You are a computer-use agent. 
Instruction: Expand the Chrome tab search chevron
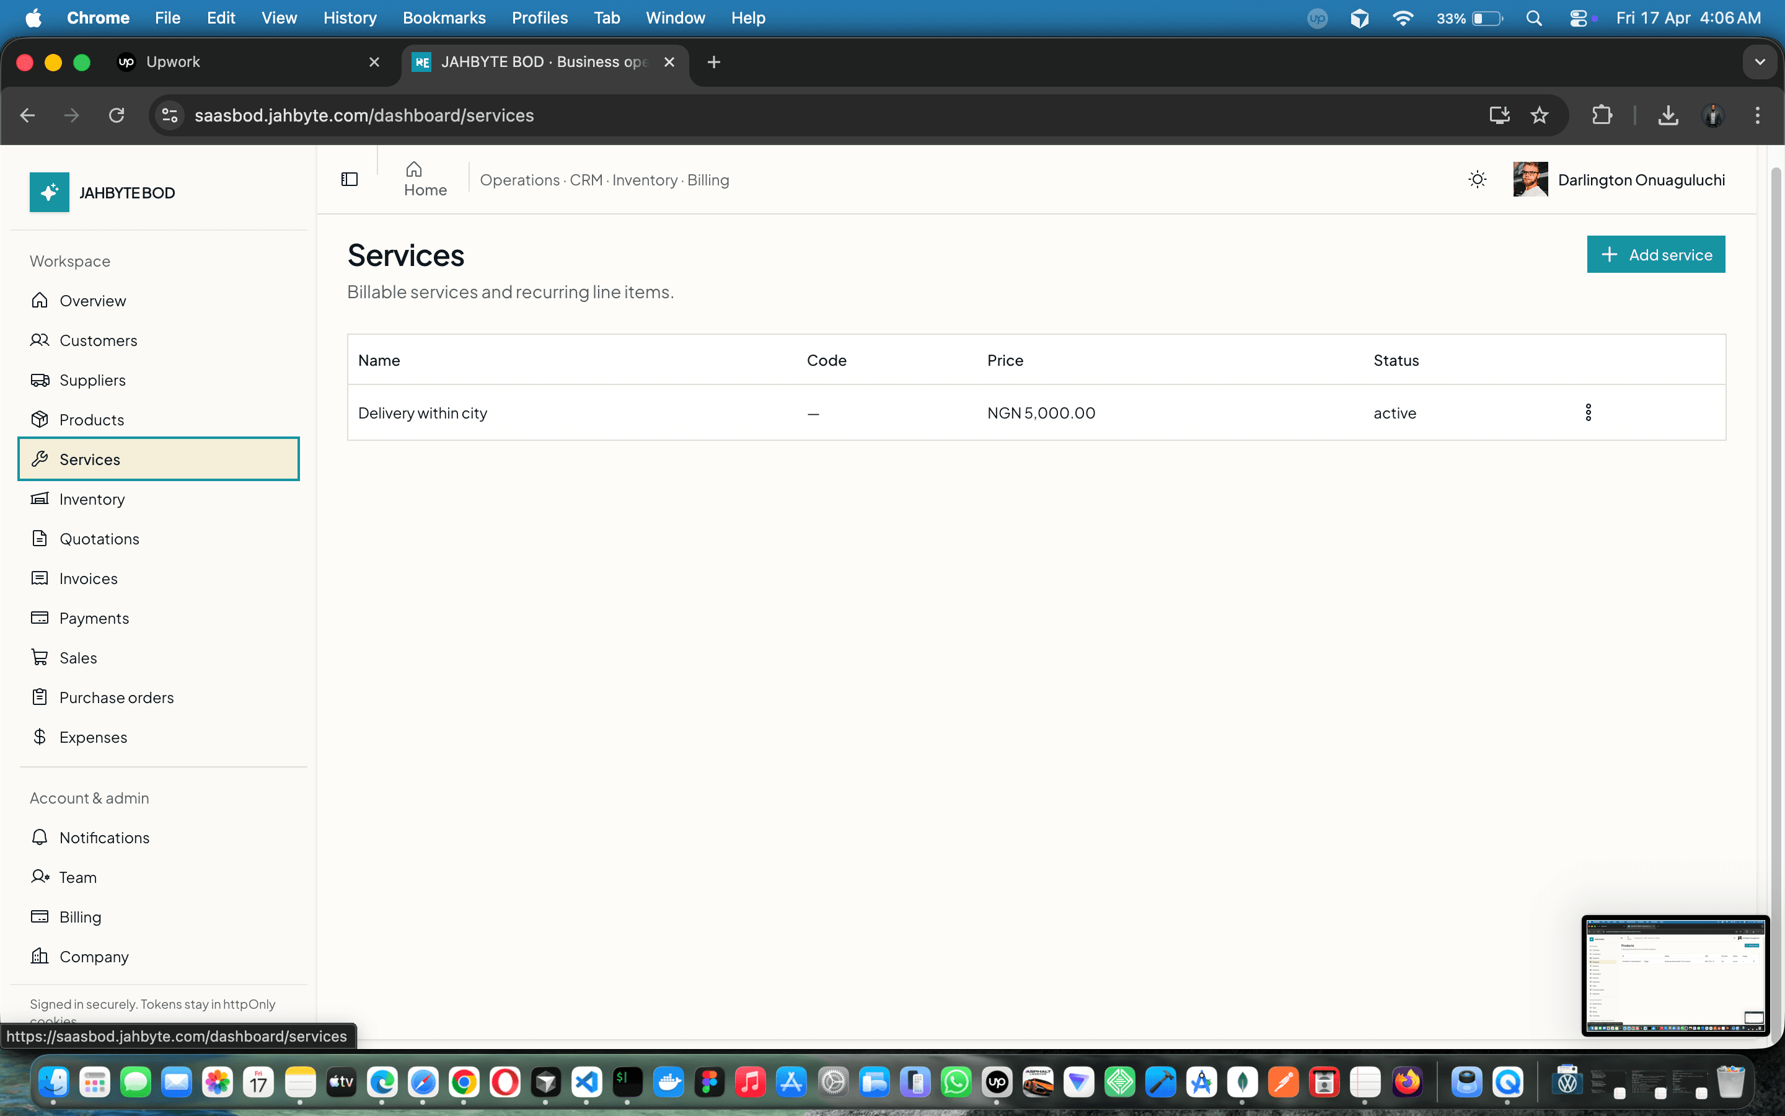[x=1761, y=62]
